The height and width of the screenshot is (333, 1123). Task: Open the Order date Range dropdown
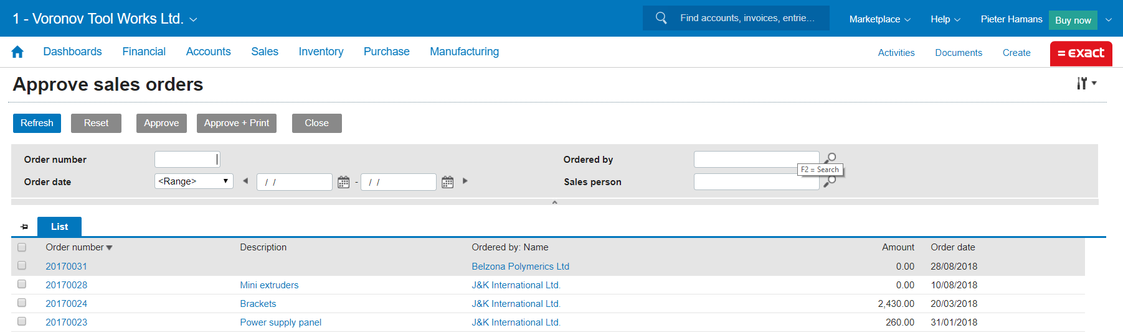(194, 181)
